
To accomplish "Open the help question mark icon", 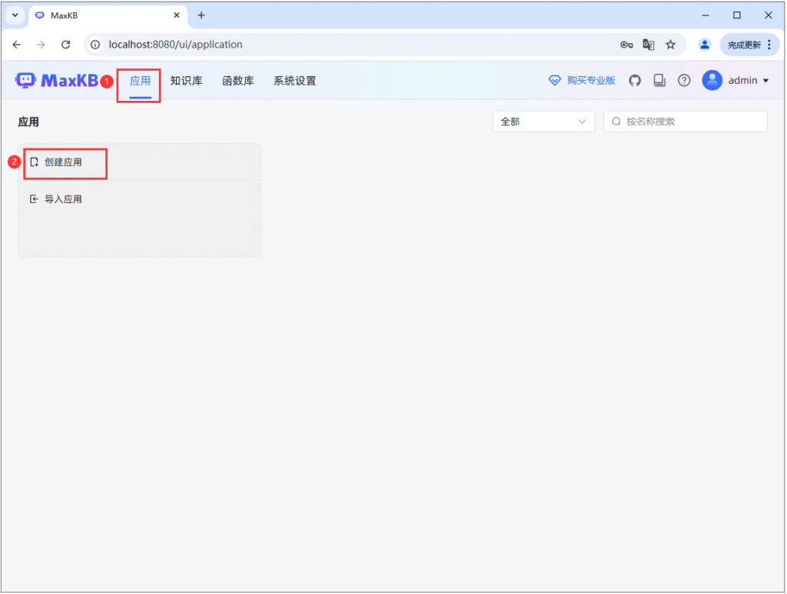I will [x=684, y=81].
